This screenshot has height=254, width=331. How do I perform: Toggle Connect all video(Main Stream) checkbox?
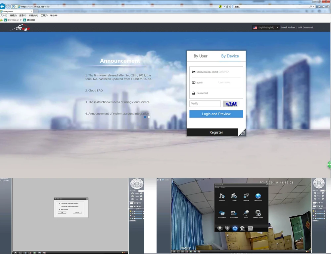(x=60, y=203)
